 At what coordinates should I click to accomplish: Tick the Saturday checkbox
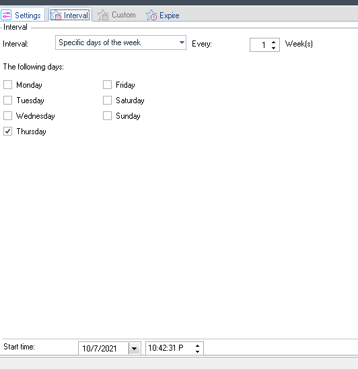107,101
